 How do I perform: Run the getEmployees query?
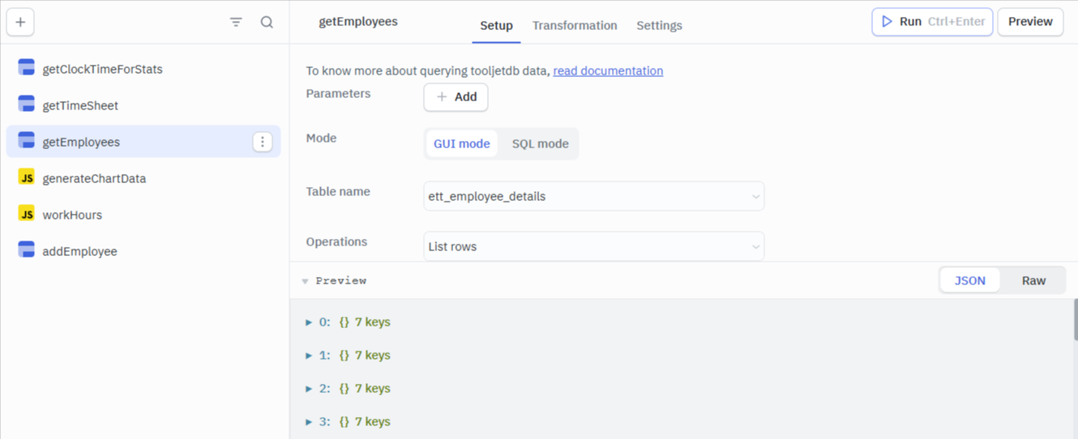(932, 22)
